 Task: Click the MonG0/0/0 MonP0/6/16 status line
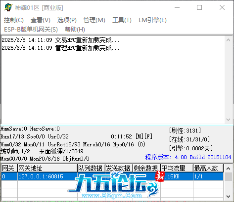(x=45, y=159)
